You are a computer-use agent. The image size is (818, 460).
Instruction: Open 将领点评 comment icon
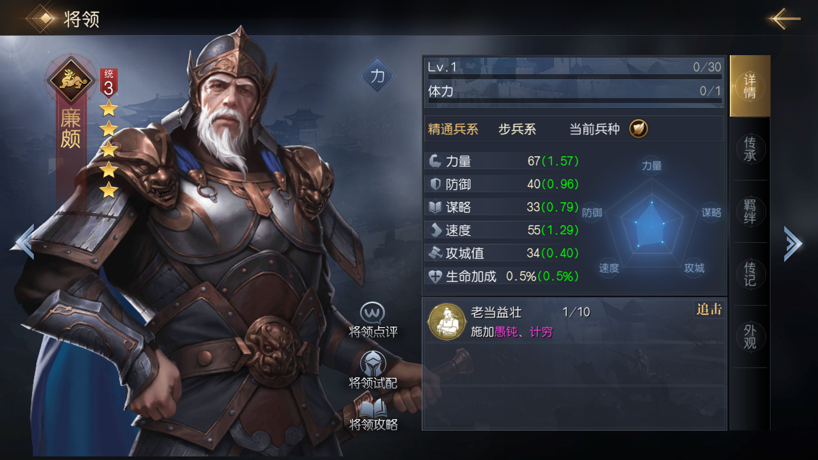point(372,312)
